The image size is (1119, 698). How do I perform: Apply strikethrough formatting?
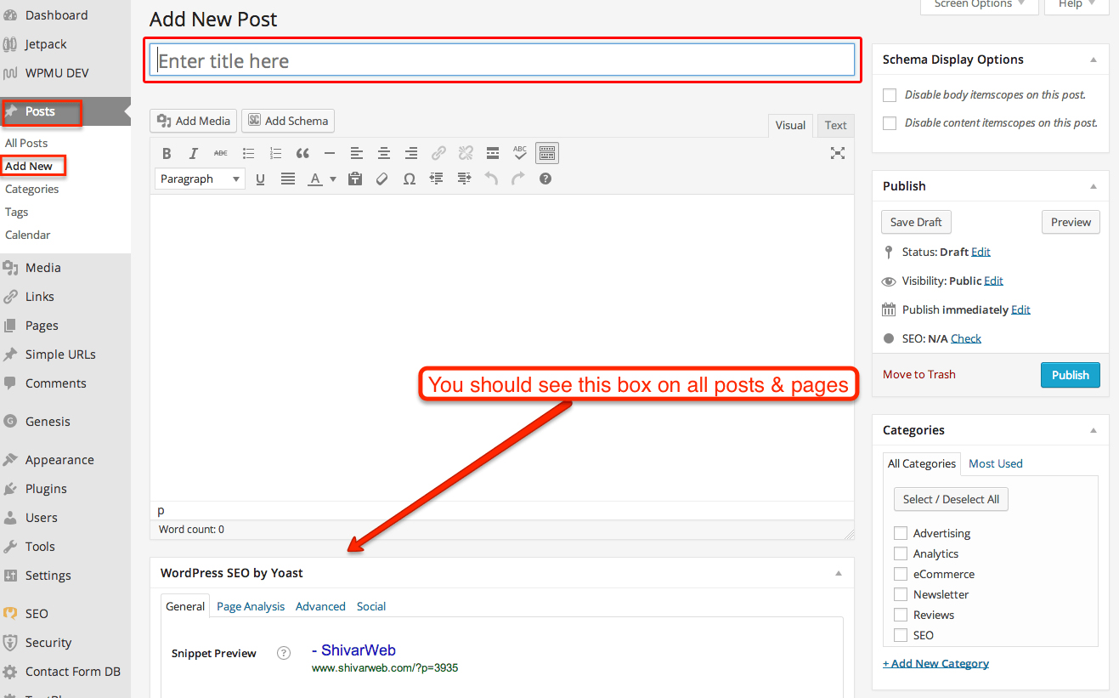pos(221,153)
